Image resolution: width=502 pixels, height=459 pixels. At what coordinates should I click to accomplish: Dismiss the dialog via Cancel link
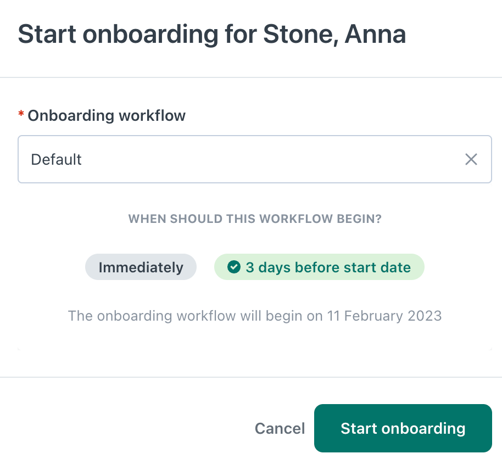click(x=280, y=428)
